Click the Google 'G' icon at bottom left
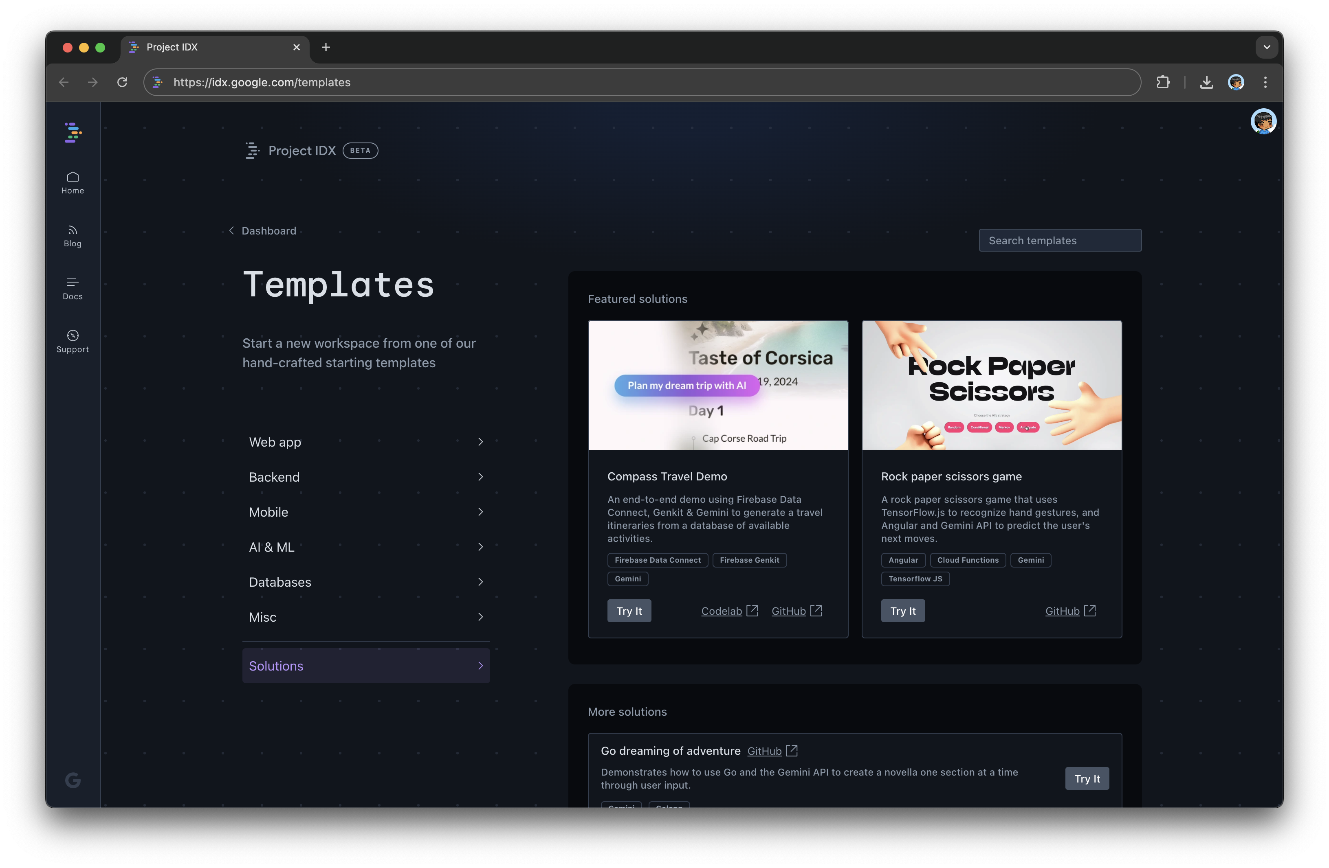Viewport: 1329px width, 868px height. point(73,780)
